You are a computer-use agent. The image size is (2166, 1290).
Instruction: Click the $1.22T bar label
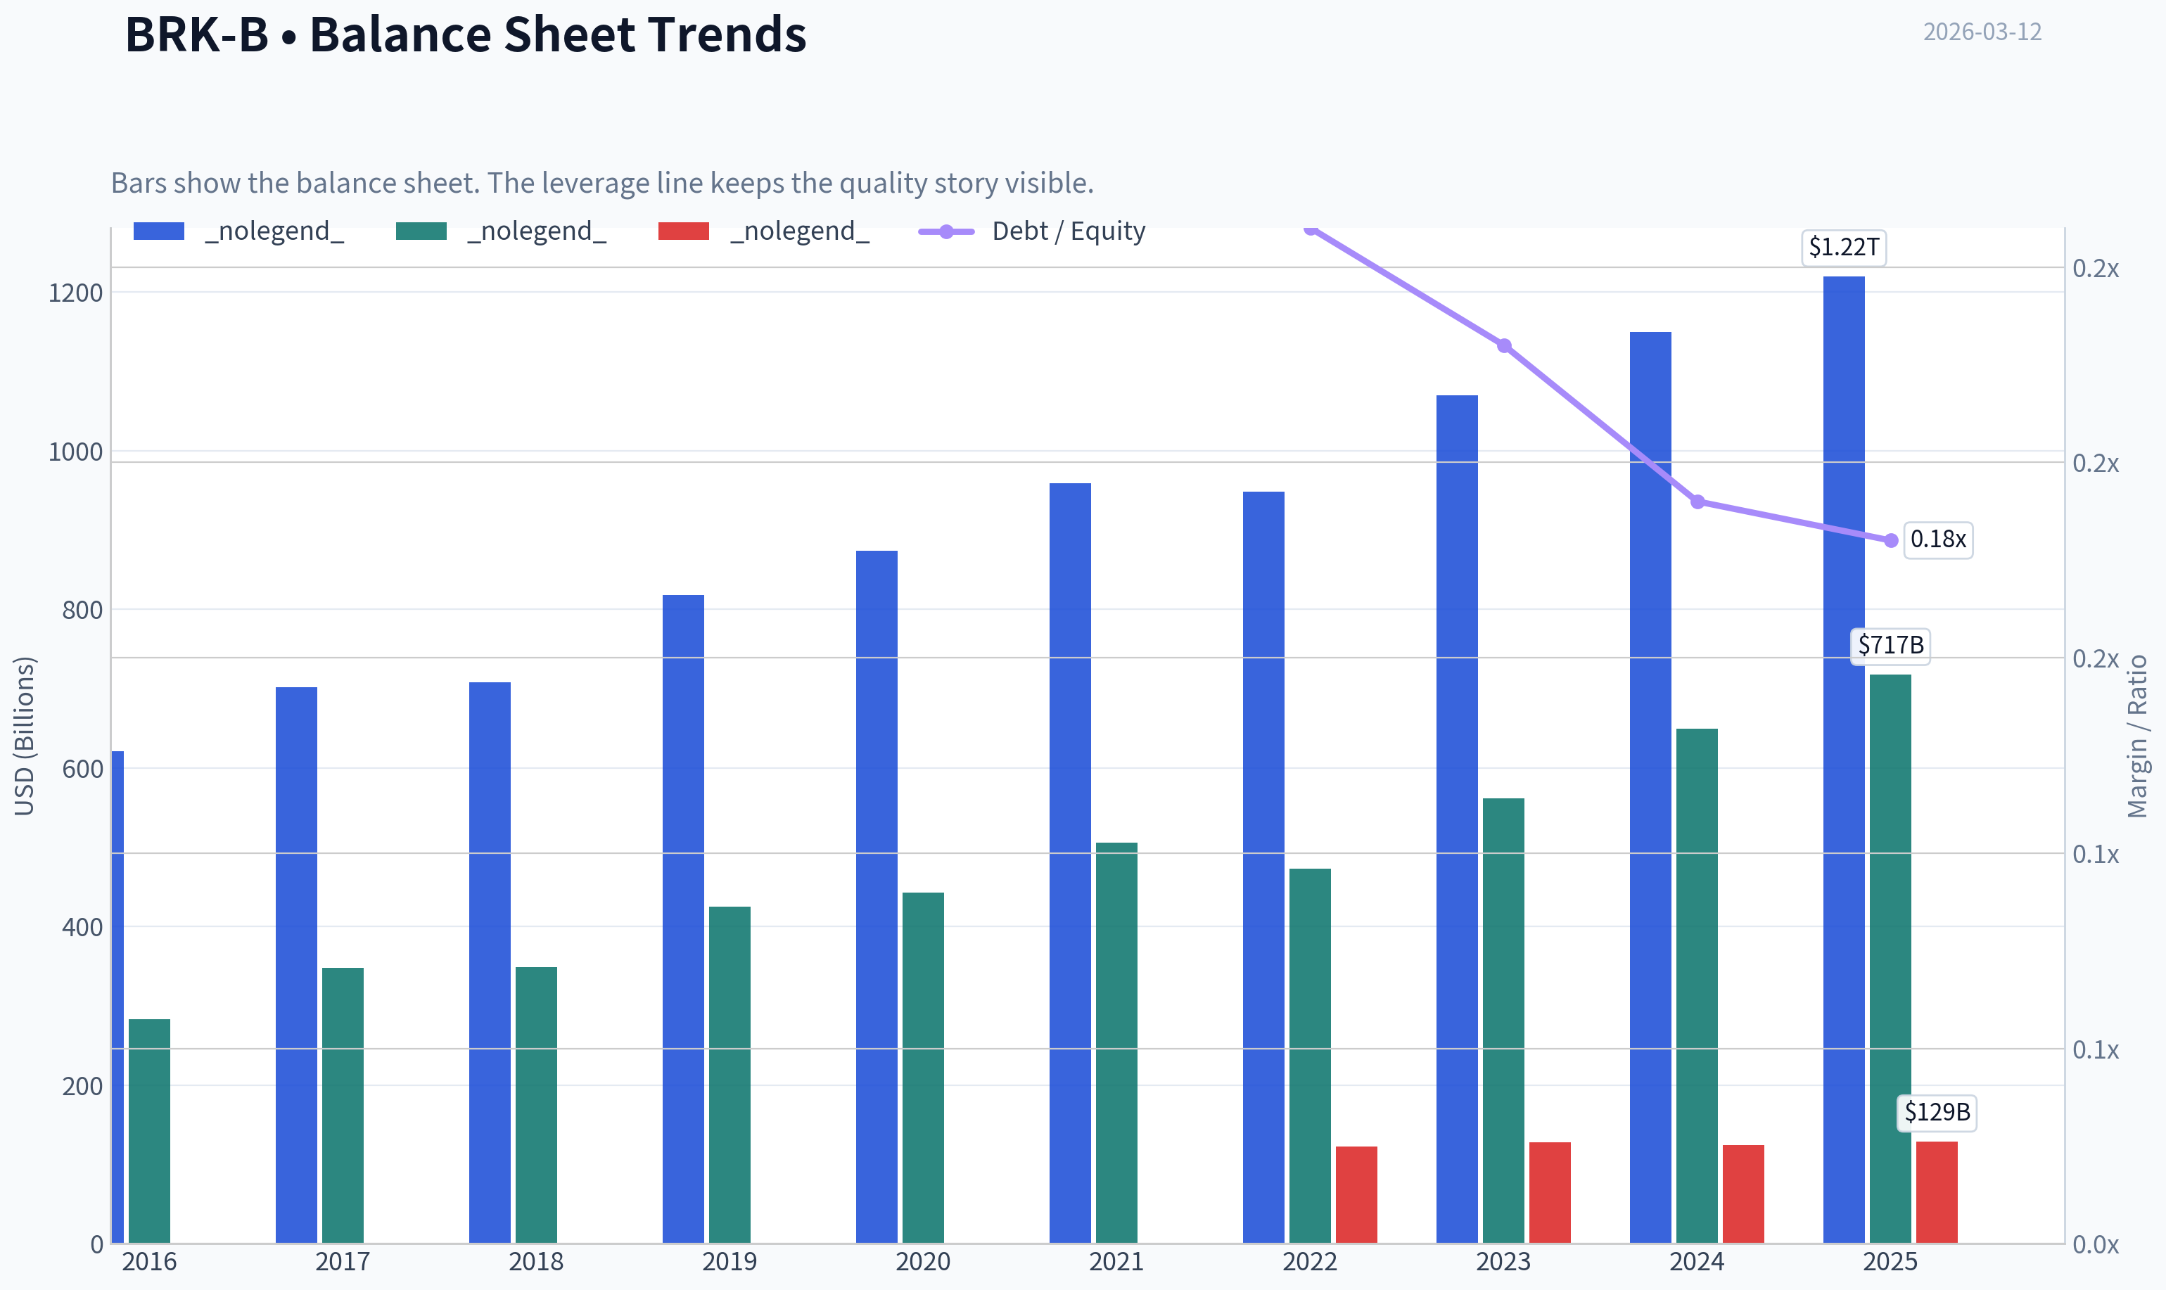1844,247
